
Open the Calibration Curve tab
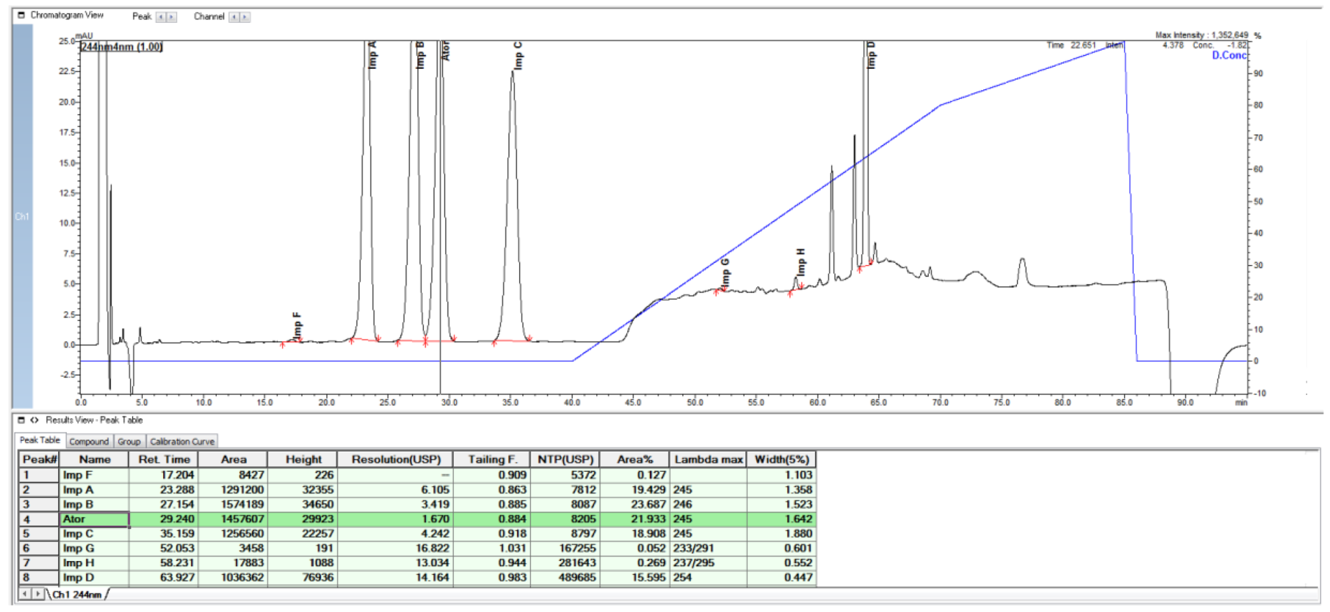pos(182,441)
